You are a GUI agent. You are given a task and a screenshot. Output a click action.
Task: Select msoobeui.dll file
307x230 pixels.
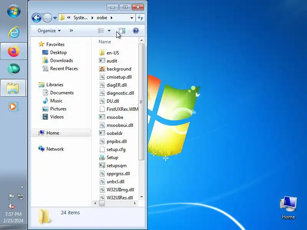120,125
